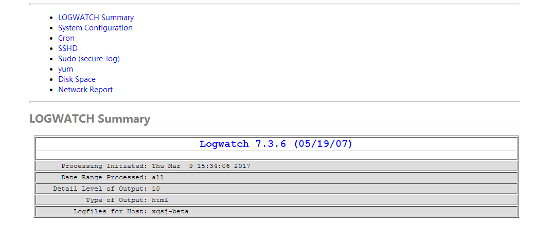
Task: Select the Sudo (secure-log) link
Action: (x=89, y=59)
